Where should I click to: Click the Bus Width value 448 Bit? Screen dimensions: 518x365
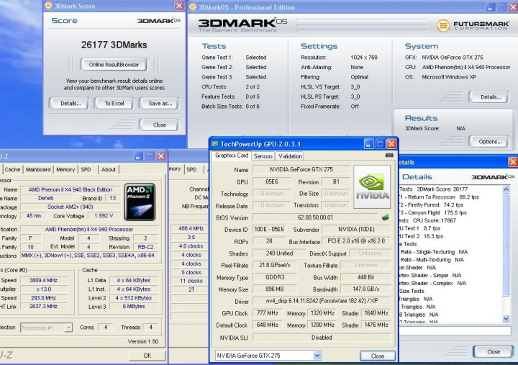tap(365, 277)
